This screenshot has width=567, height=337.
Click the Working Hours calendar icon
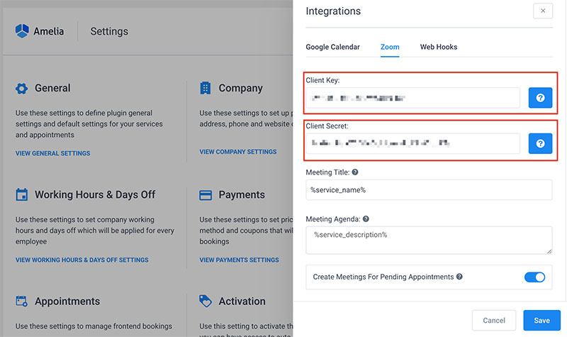pyautogui.click(x=22, y=194)
